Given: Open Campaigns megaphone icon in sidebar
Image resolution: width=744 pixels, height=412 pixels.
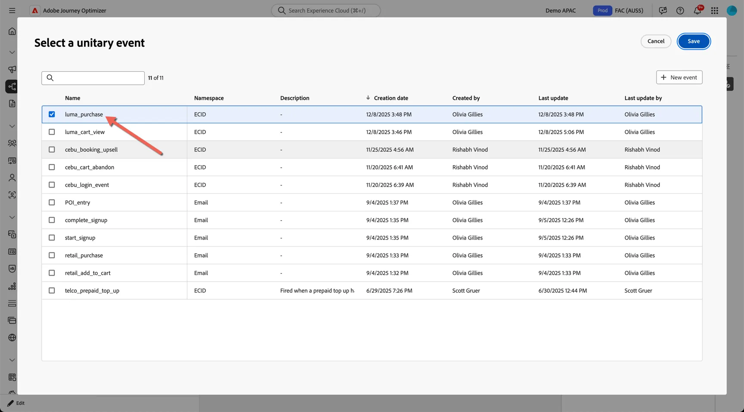Looking at the screenshot, I should (x=12, y=69).
